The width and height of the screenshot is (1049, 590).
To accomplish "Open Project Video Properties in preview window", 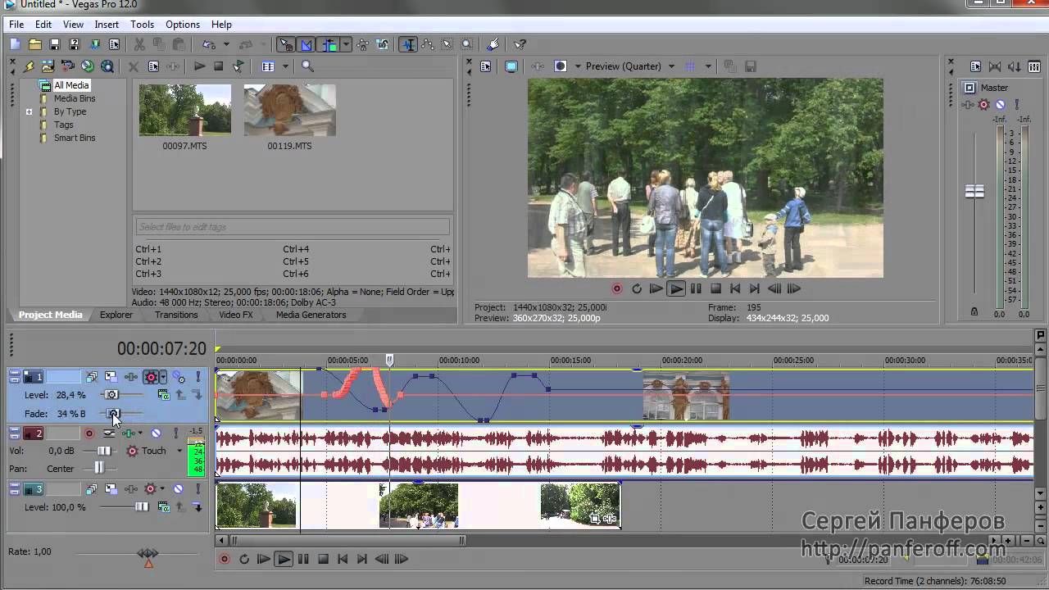I will [486, 66].
